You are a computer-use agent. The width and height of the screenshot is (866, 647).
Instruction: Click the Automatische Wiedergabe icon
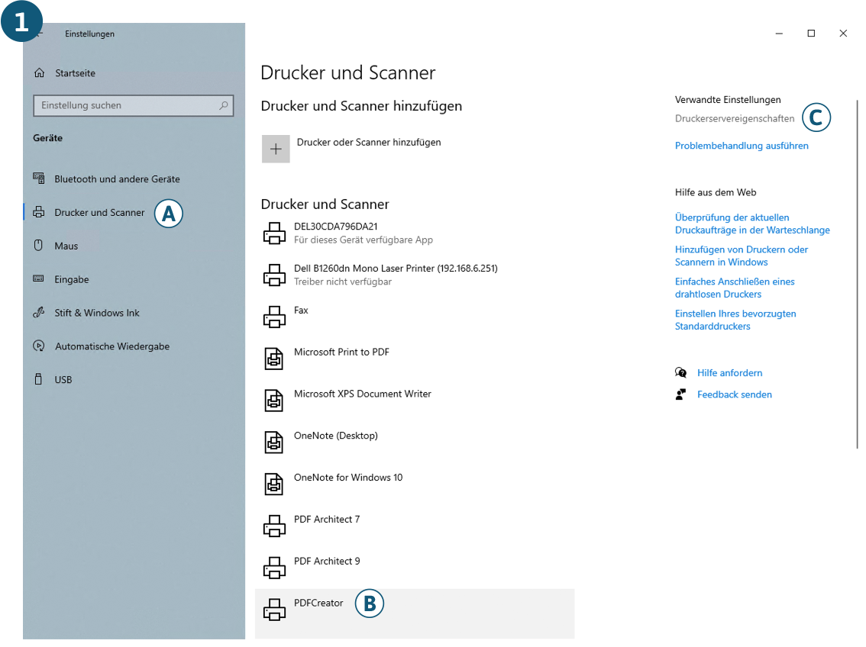click(x=39, y=346)
